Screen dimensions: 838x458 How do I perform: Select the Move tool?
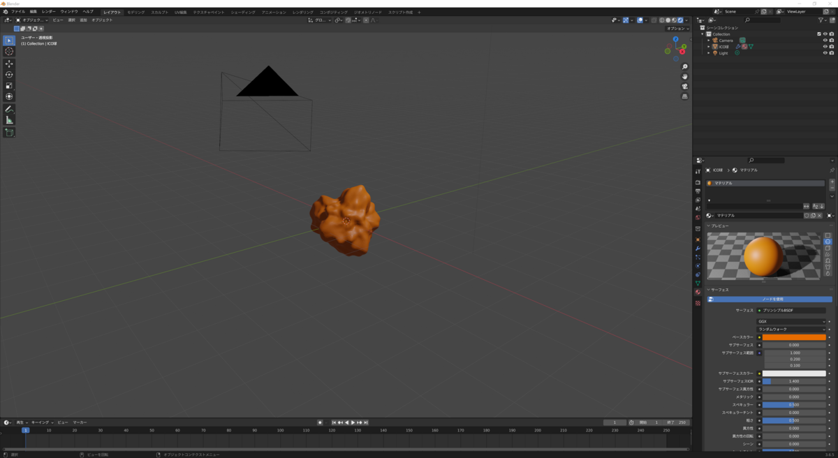click(9, 64)
